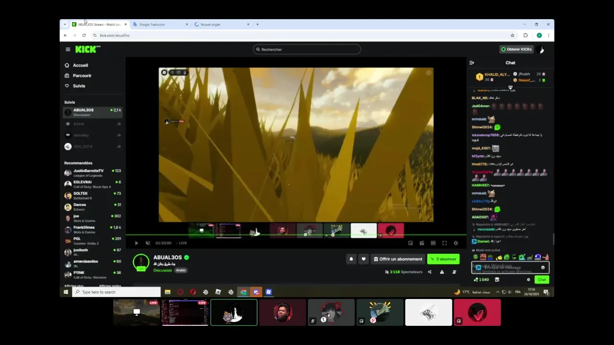
Task: Jump to LIVE in the player
Action: (x=181, y=243)
